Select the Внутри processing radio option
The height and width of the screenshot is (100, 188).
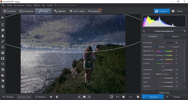pyautogui.click(x=157, y=47)
